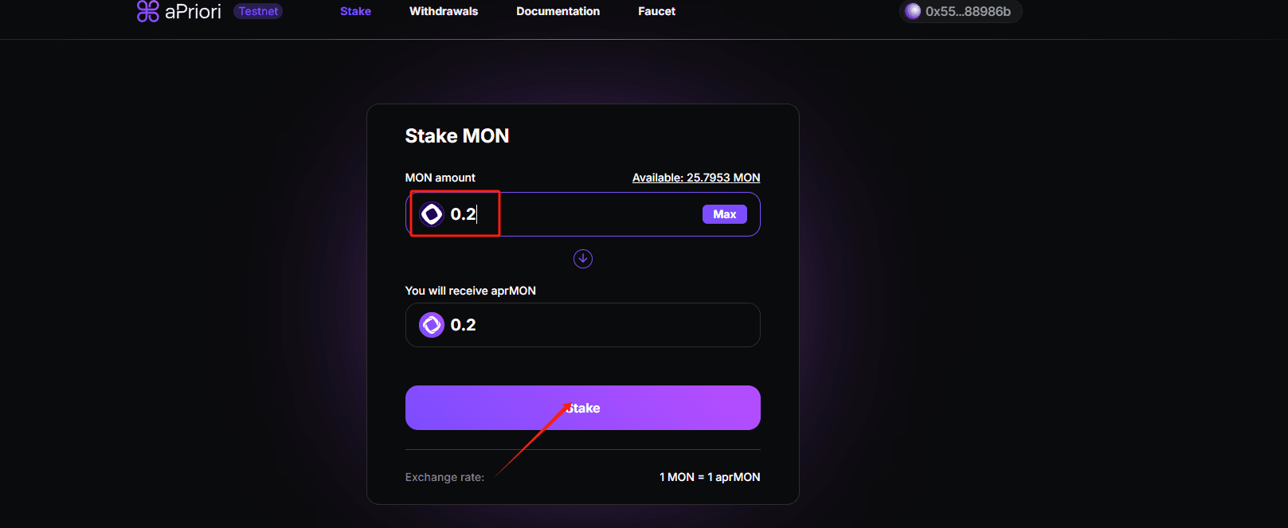Click the aprMON token icon in receive field
This screenshot has height=528, width=1288.
point(432,325)
